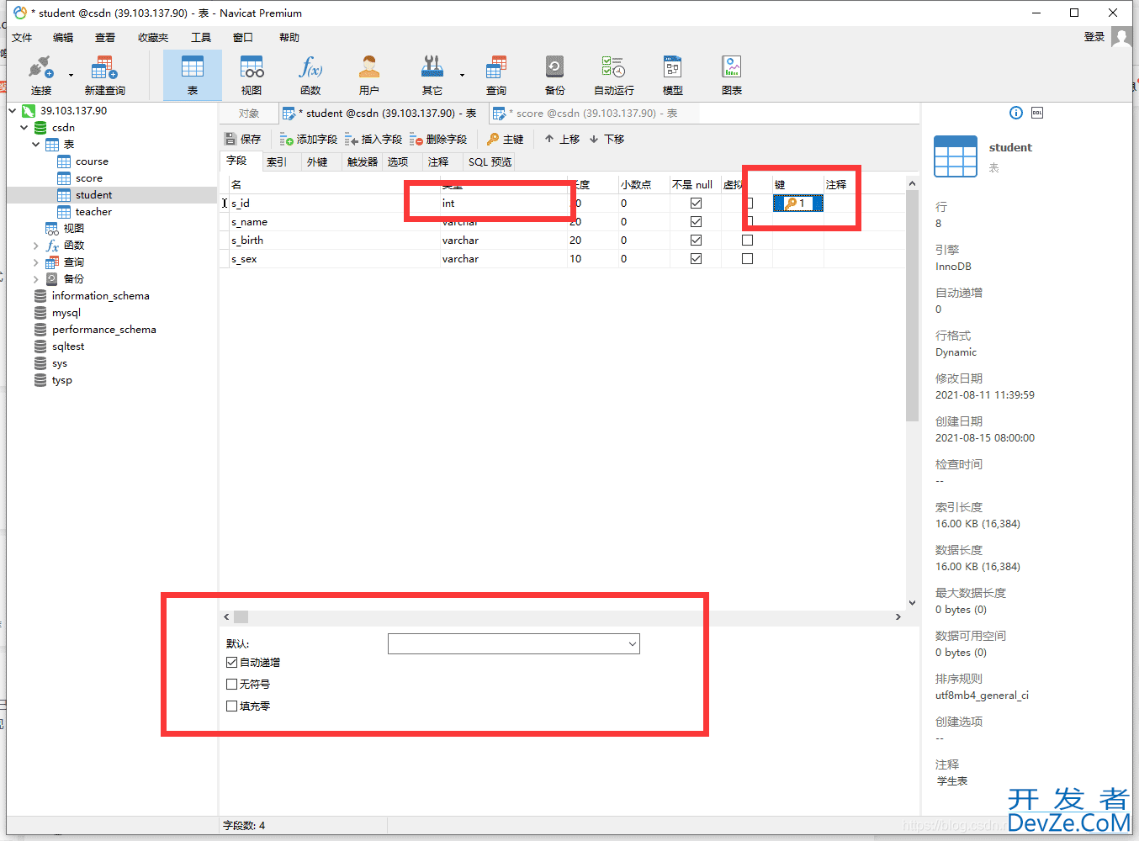
Task: Select the Table (表) toolbar icon
Action: [x=193, y=75]
